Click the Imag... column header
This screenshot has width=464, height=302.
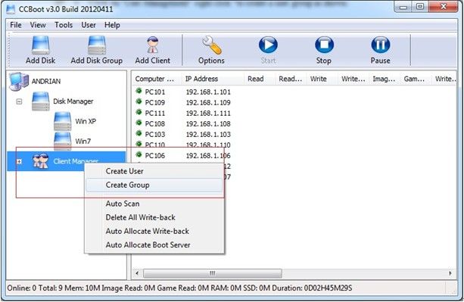tap(385, 79)
